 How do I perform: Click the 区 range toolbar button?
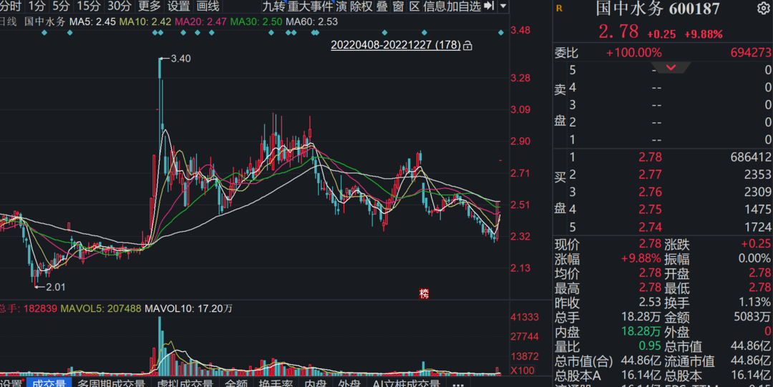pyautogui.click(x=414, y=6)
